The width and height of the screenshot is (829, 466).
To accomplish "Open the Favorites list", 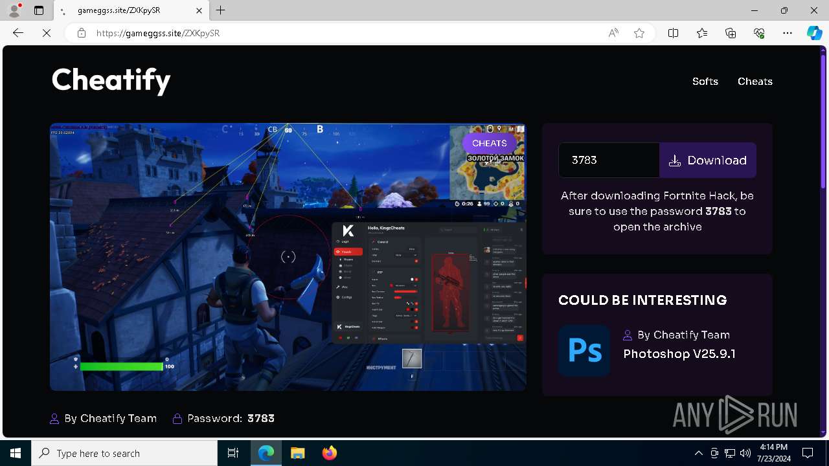I will pyautogui.click(x=702, y=33).
